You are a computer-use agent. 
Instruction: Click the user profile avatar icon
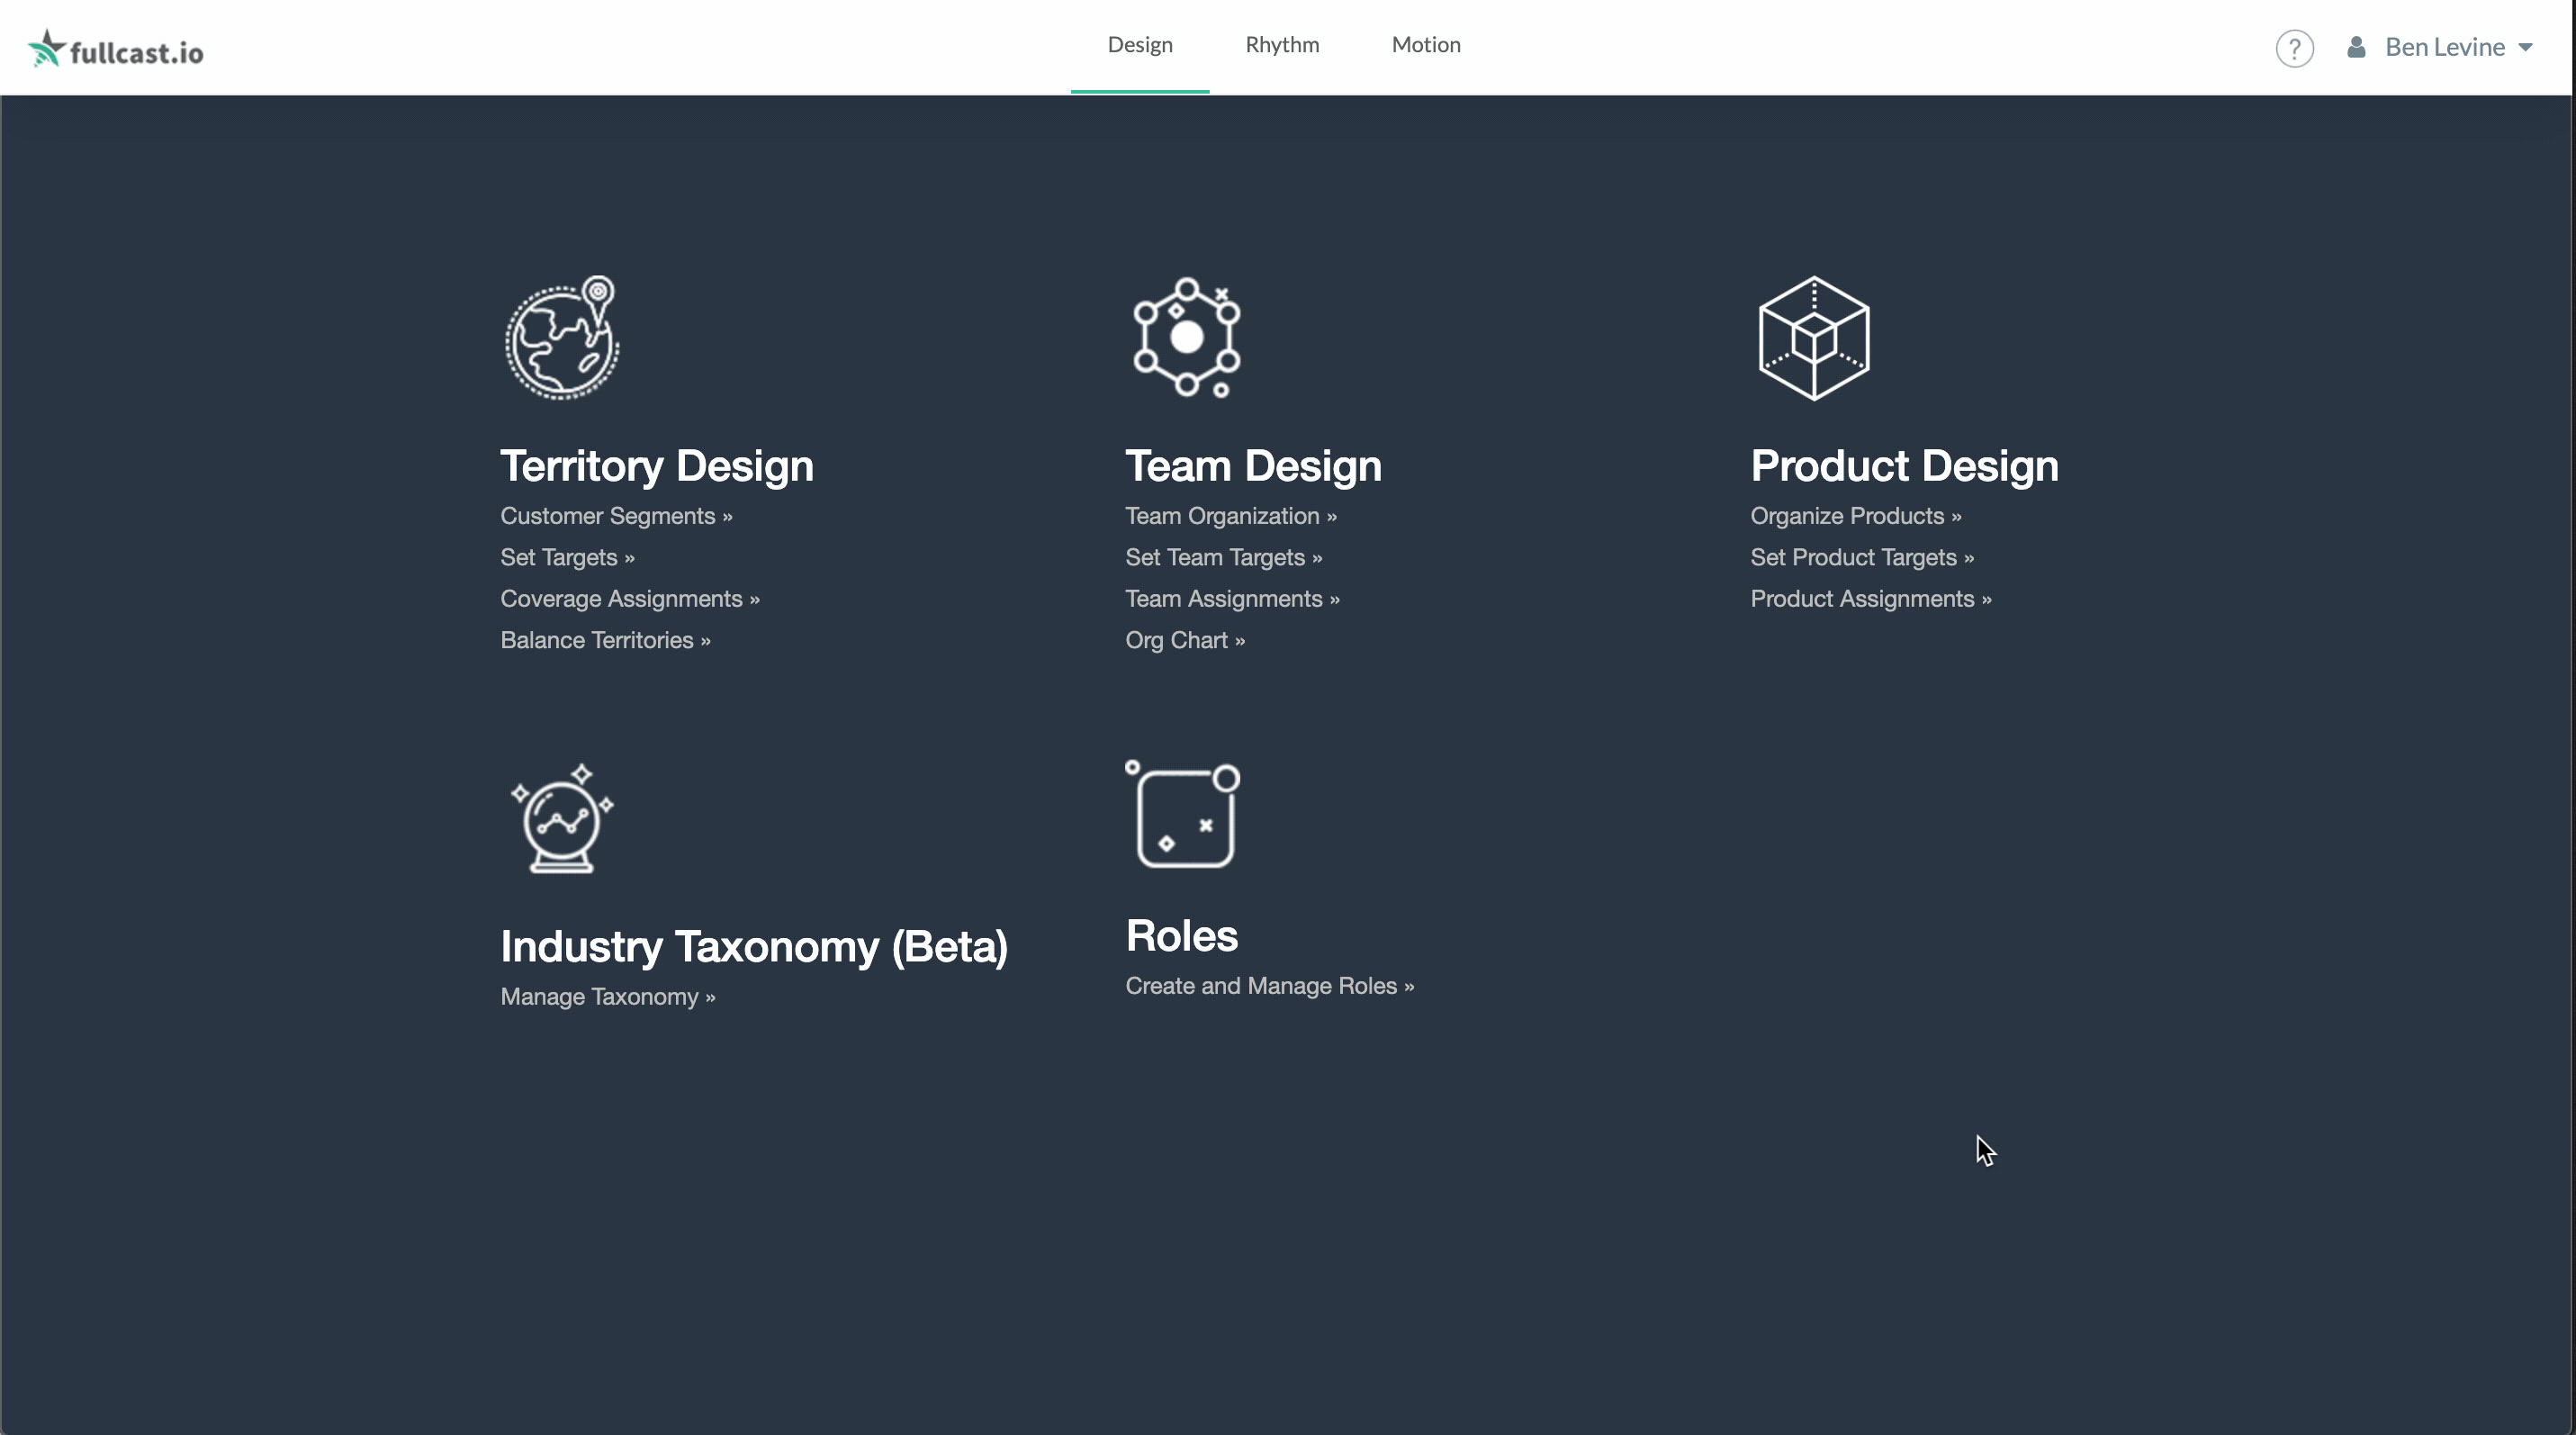point(2356,47)
